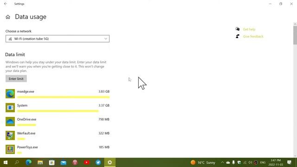297x167 pixels.
Task: Click the System usage bar
Action: click(x=58, y=111)
